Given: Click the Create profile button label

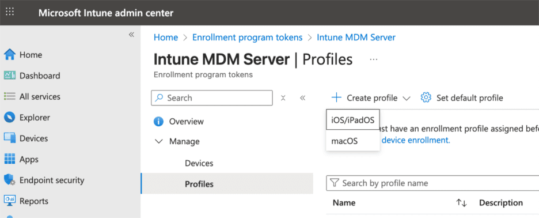Looking at the screenshot, I should tap(372, 98).
